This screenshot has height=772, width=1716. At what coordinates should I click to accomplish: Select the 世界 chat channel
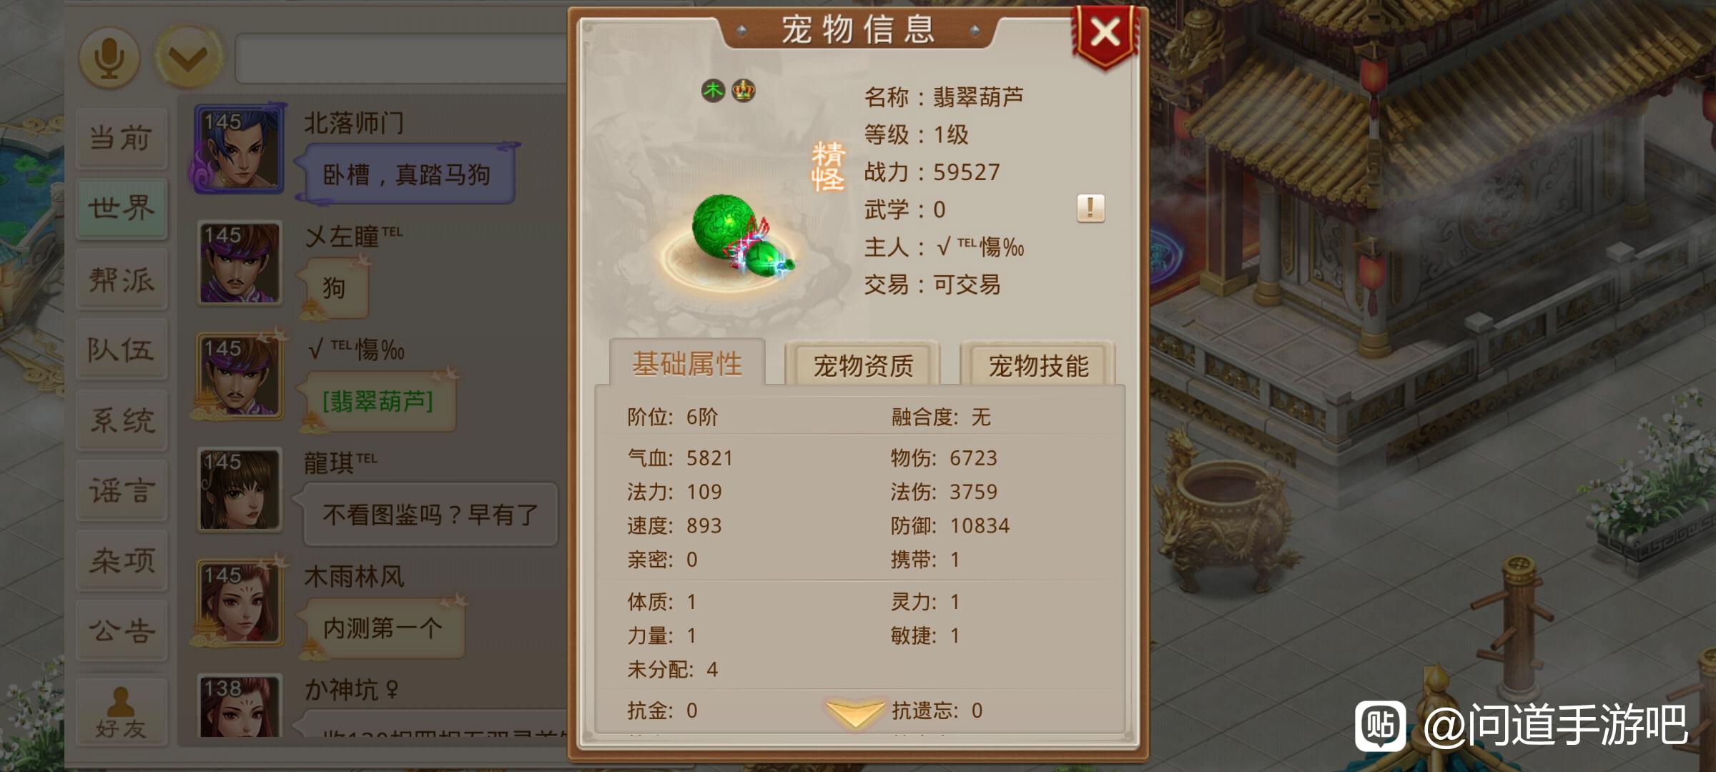coord(121,208)
